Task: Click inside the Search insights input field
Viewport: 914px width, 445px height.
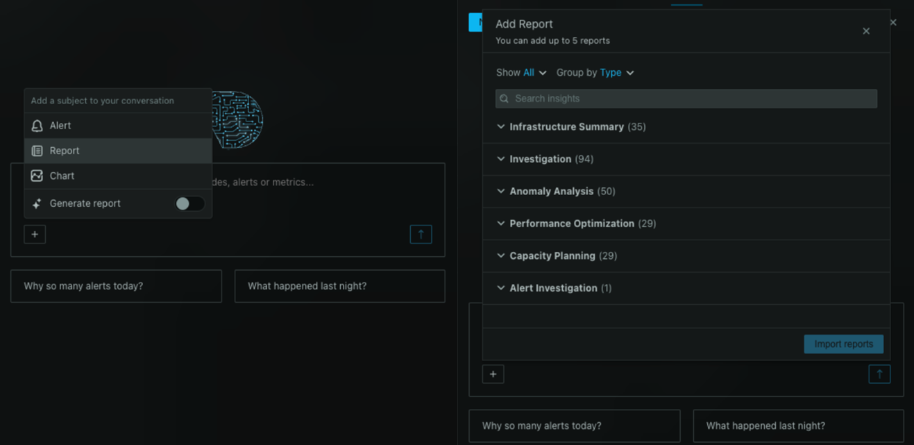Action: [x=686, y=99]
